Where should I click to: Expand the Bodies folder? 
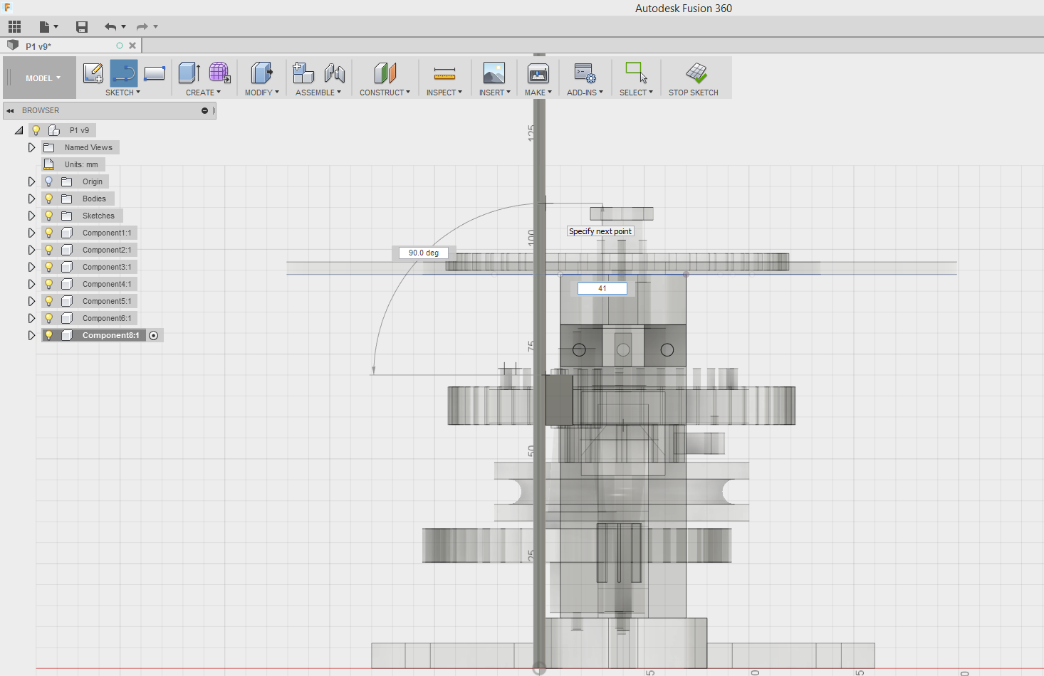[x=31, y=199]
